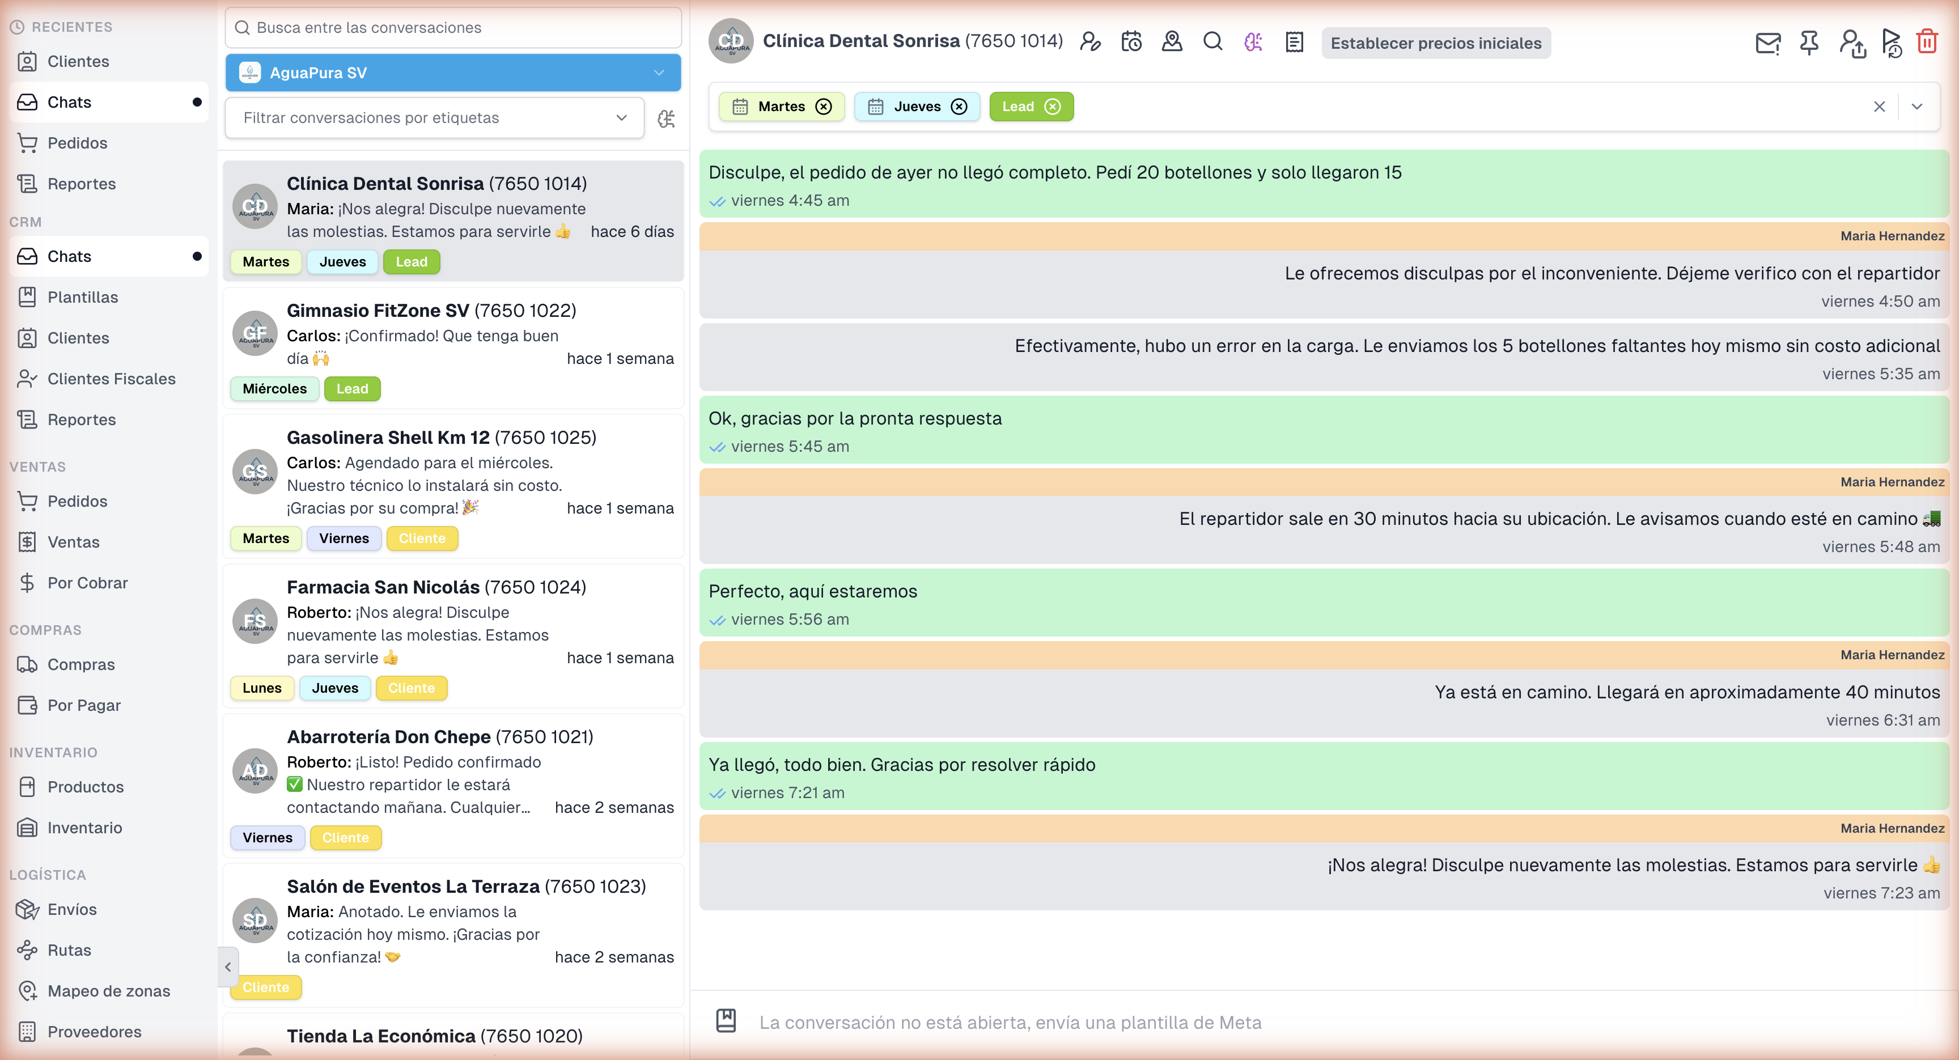
Task: Click the magnifier search icon in chat header
Action: pyautogui.click(x=1212, y=42)
